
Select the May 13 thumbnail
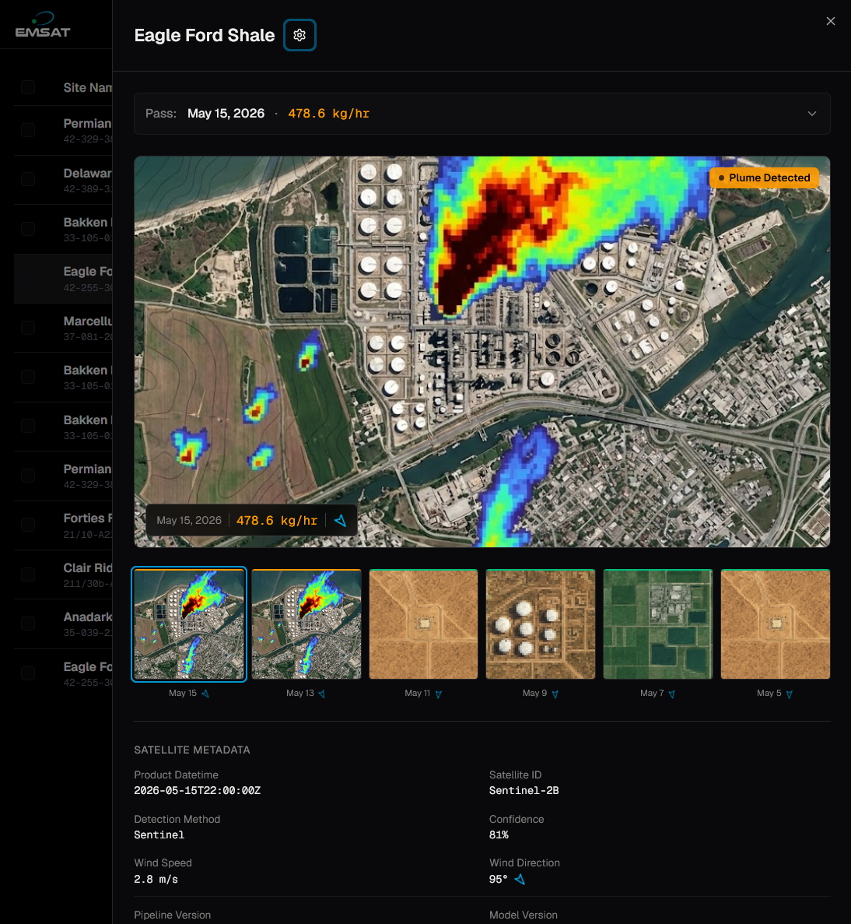[306, 624]
